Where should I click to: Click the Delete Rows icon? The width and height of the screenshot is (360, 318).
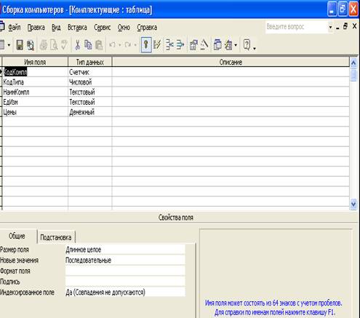click(180, 45)
